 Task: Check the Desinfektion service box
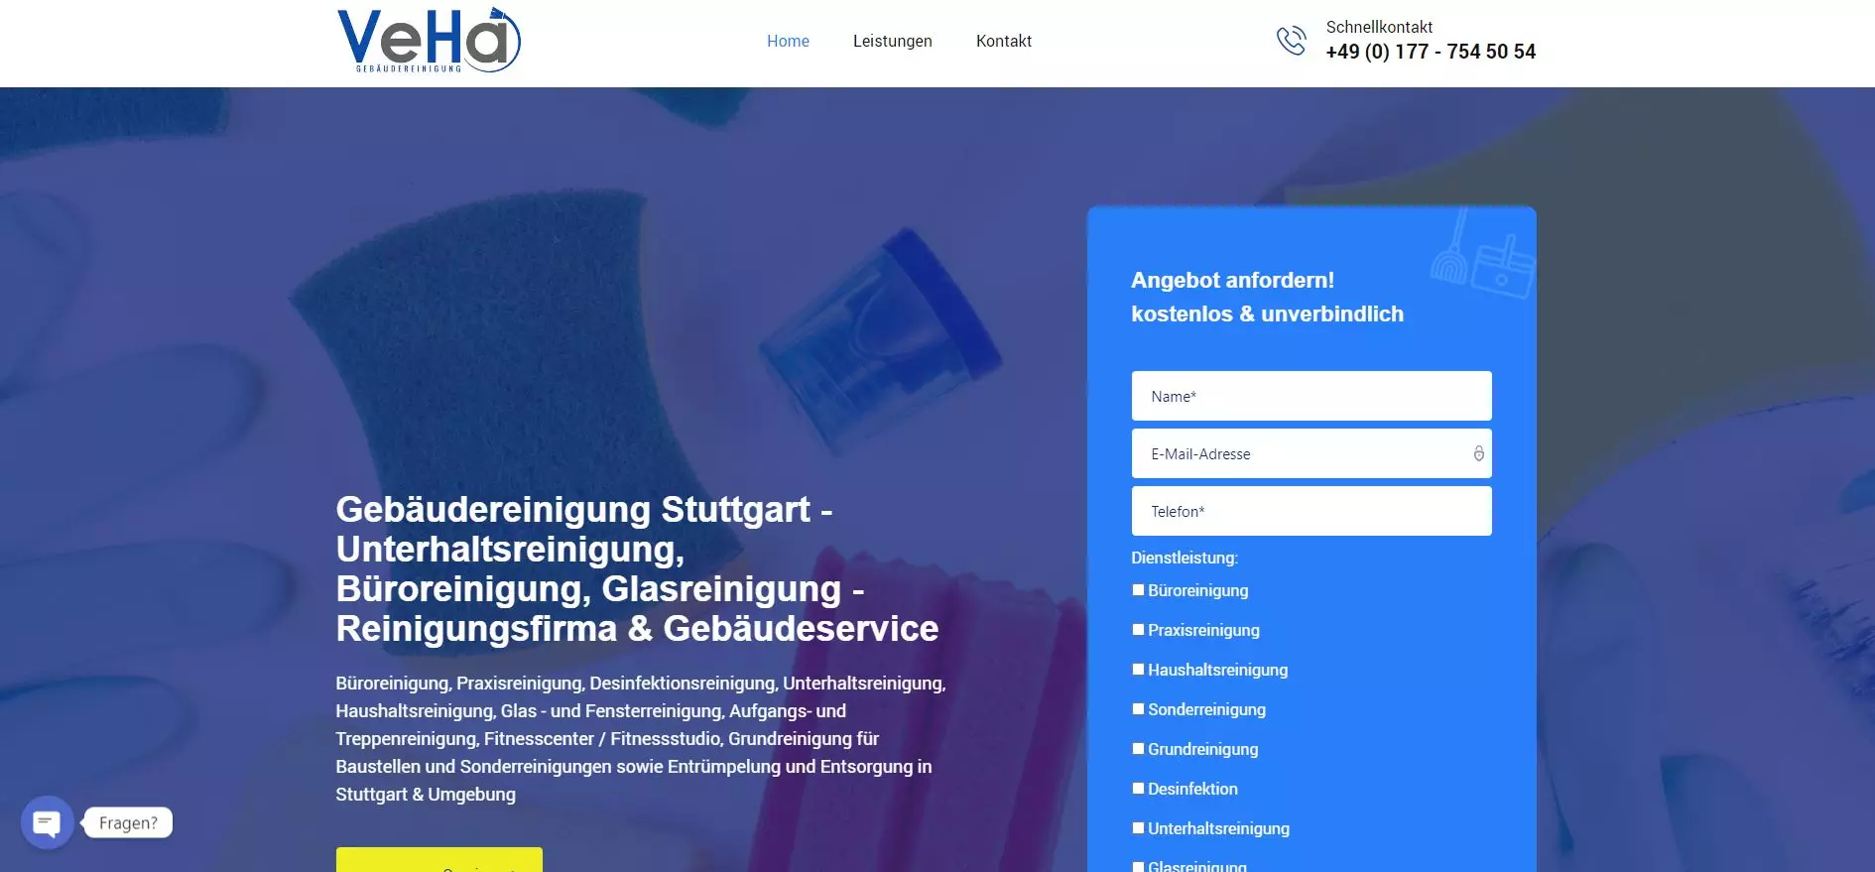pos(1138,789)
